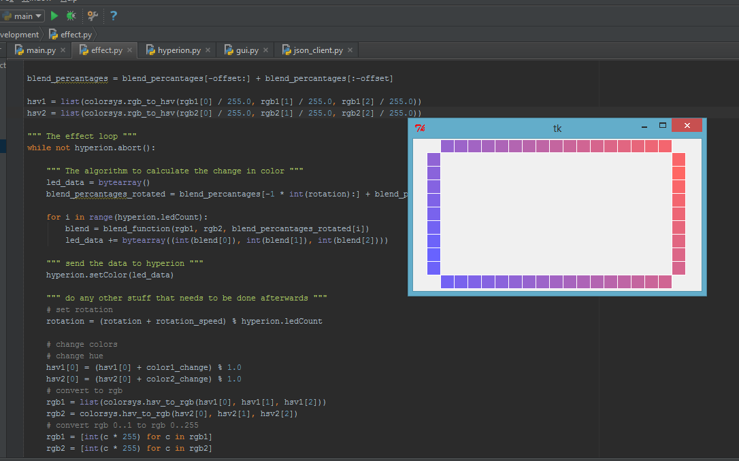The width and height of the screenshot is (739, 461).
Task: Click 'rgb1 = [int(c * 255) for c in rgb1]' line
Action: pyautogui.click(x=129, y=437)
